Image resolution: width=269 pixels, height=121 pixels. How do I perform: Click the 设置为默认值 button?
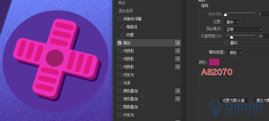click(x=233, y=100)
